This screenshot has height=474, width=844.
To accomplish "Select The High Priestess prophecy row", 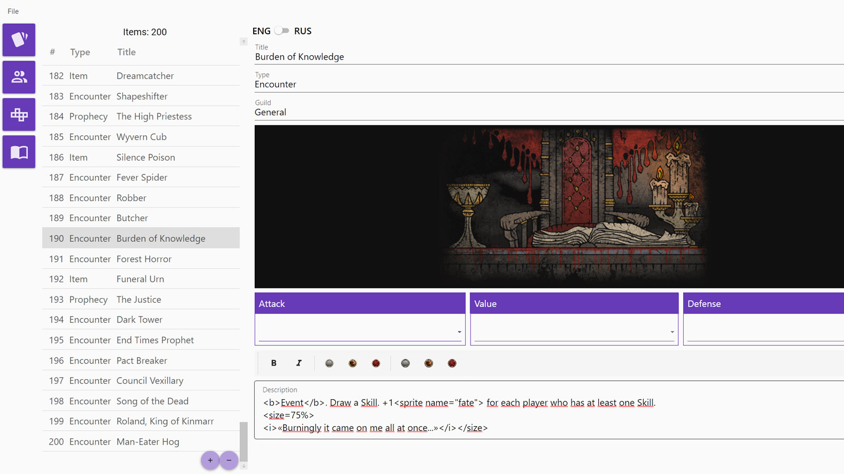I will click(x=141, y=116).
